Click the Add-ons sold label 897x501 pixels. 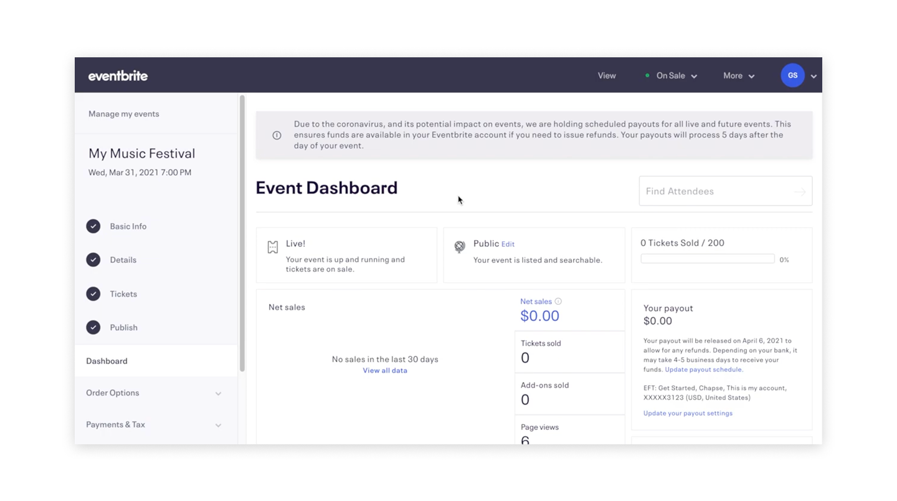click(544, 385)
